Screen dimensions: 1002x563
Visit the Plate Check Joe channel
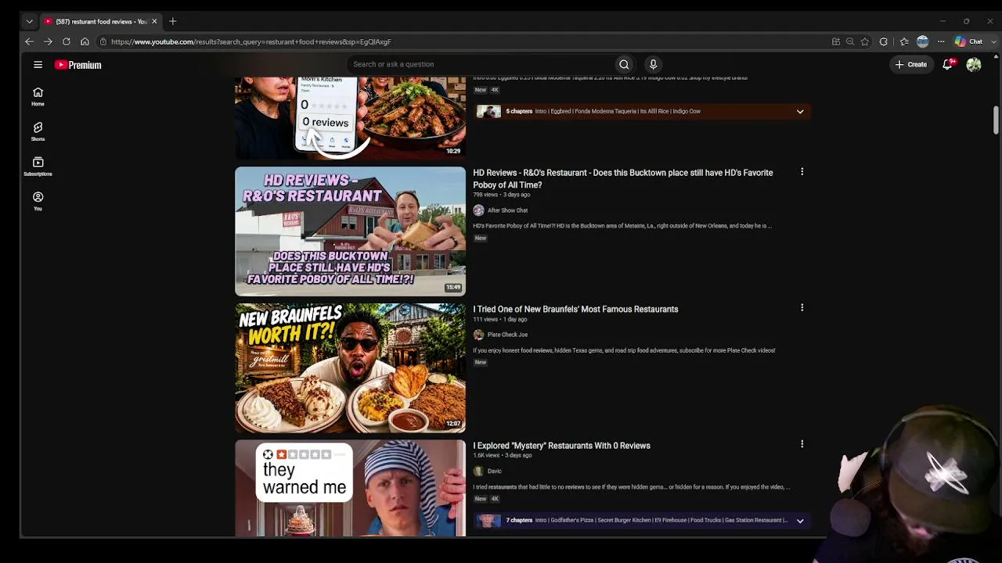(507, 335)
